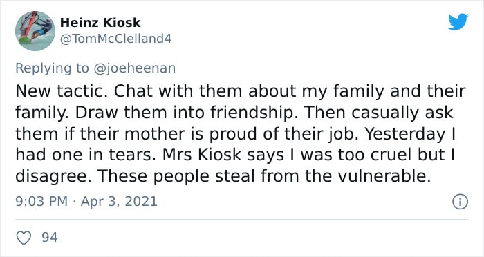Open the @joeheenan mention link
Viewport: 484px width, 257px height.
134,68
